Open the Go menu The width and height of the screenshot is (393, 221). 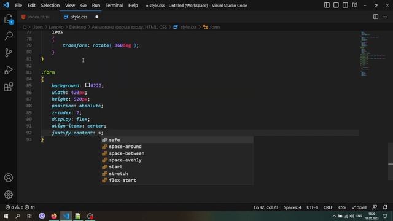[x=84, y=6]
